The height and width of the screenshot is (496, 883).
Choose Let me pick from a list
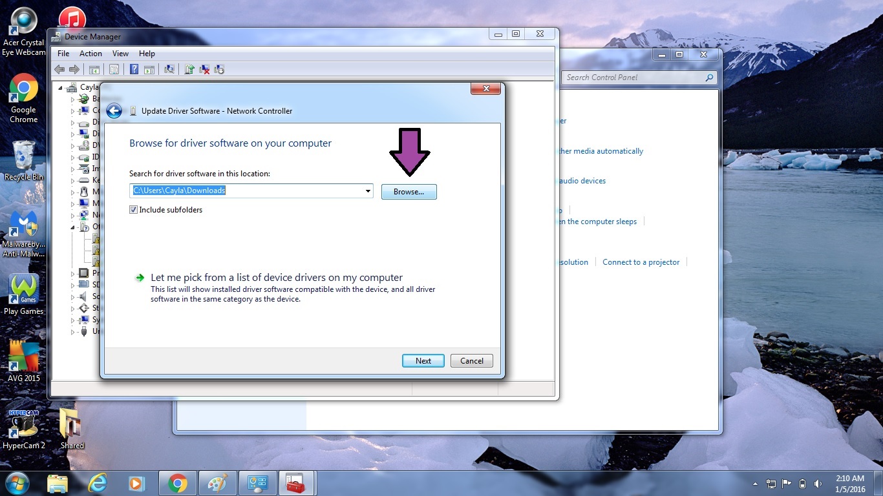277,278
